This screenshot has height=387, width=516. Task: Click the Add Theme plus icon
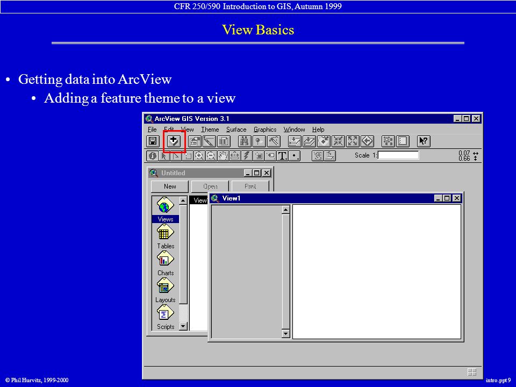tap(174, 141)
